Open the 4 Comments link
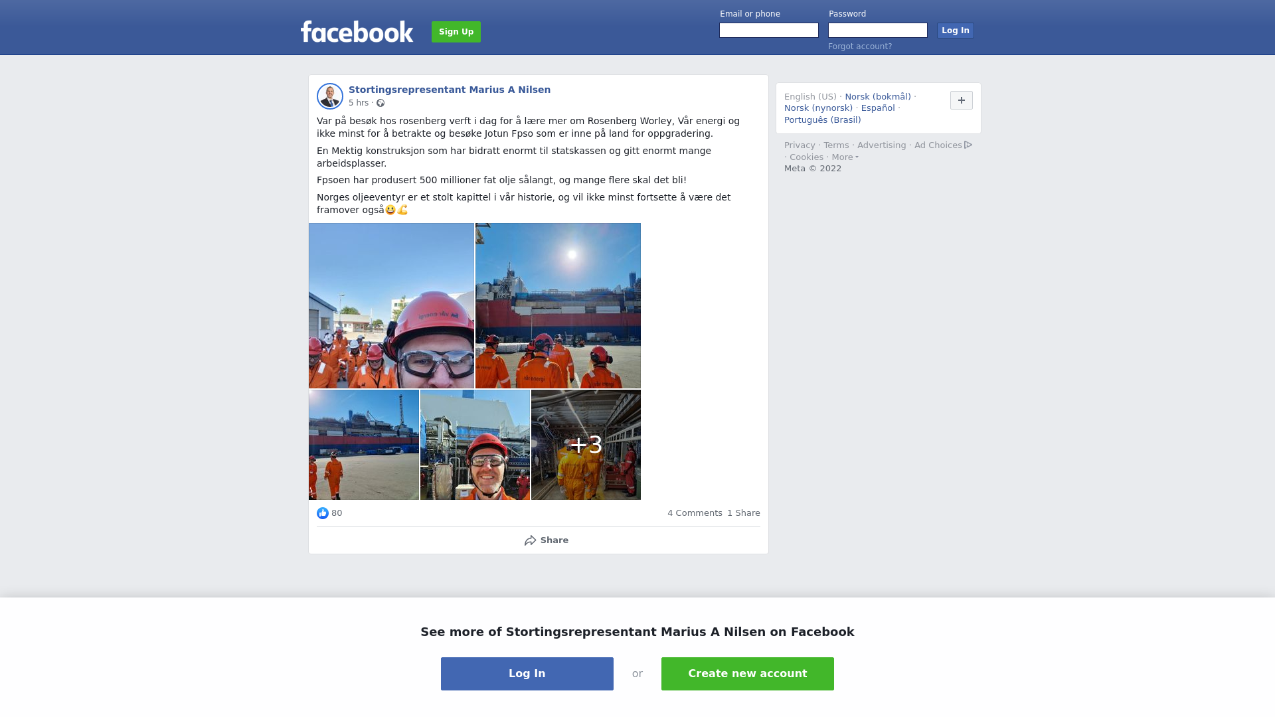1275x717 pixels. pyautogui.click(x=695, y=513)
